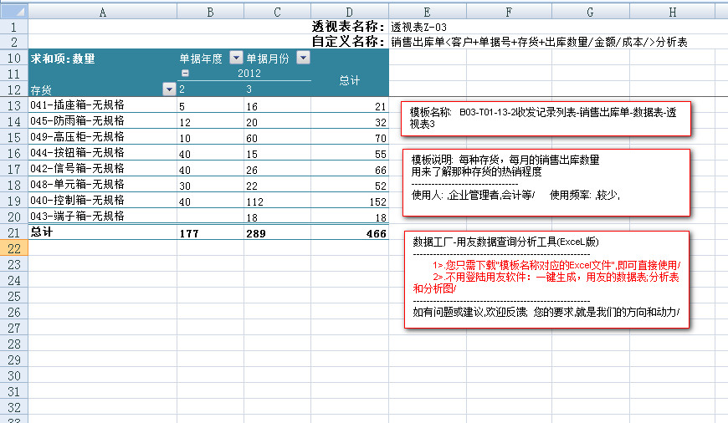The width and height of the screenshot is (728, 423).
Task: Click the Select All corner triangle
Action: click(13, 12)
